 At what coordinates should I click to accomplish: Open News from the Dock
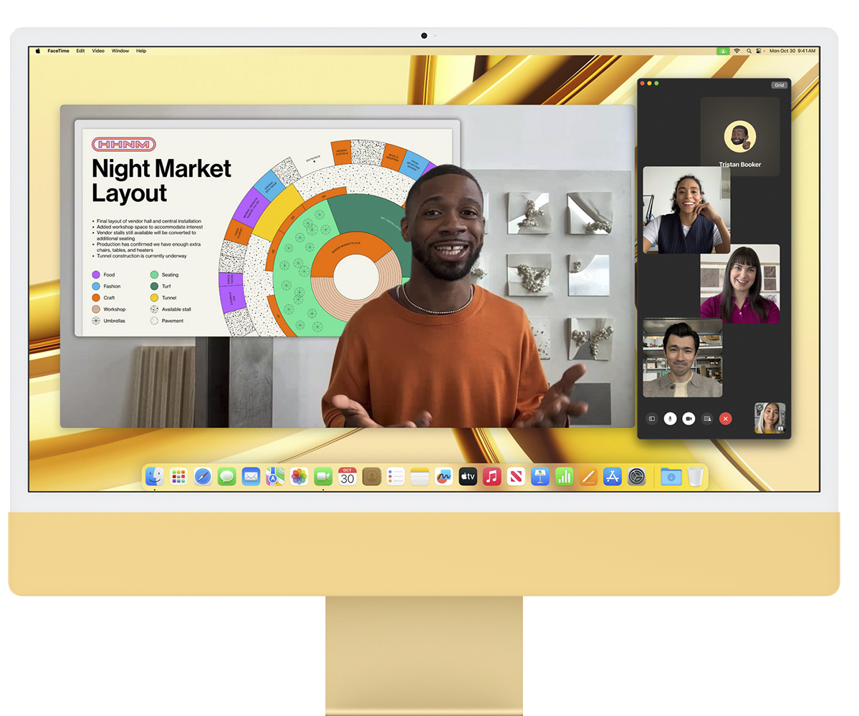516,477
